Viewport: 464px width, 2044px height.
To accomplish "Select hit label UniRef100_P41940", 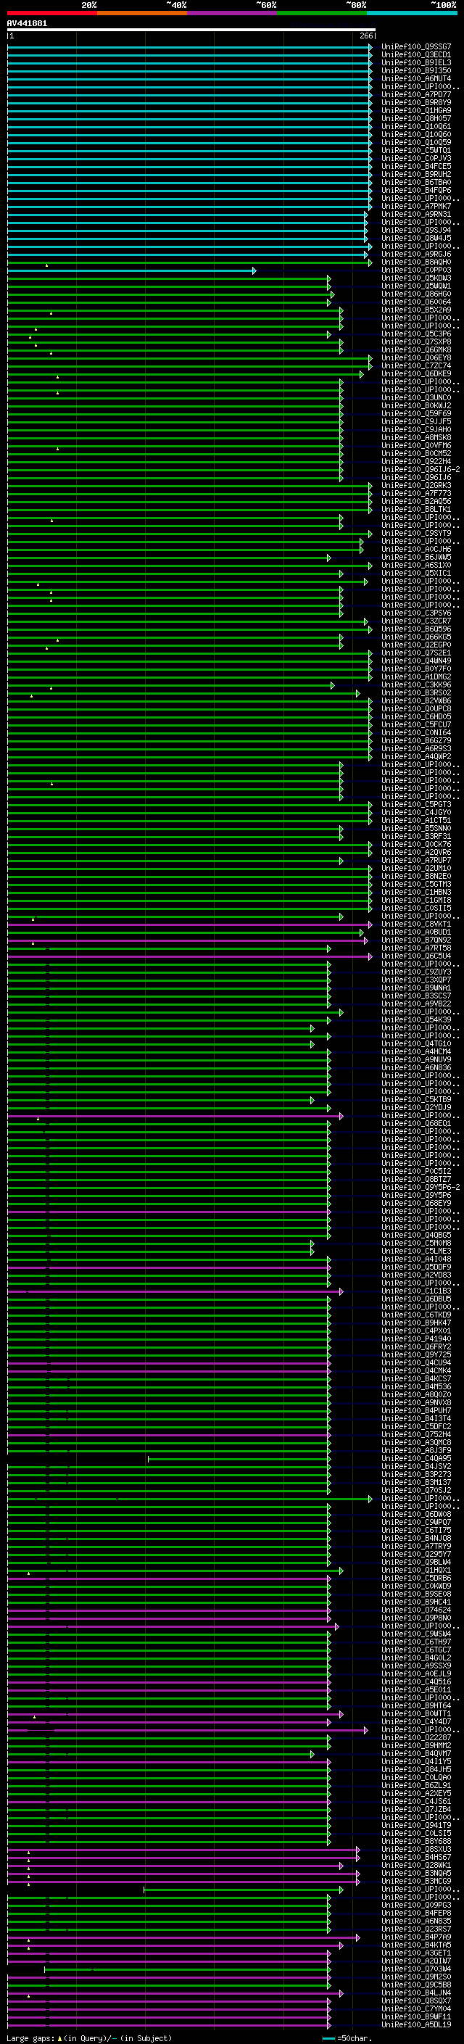I will (x=416, y=1338).
